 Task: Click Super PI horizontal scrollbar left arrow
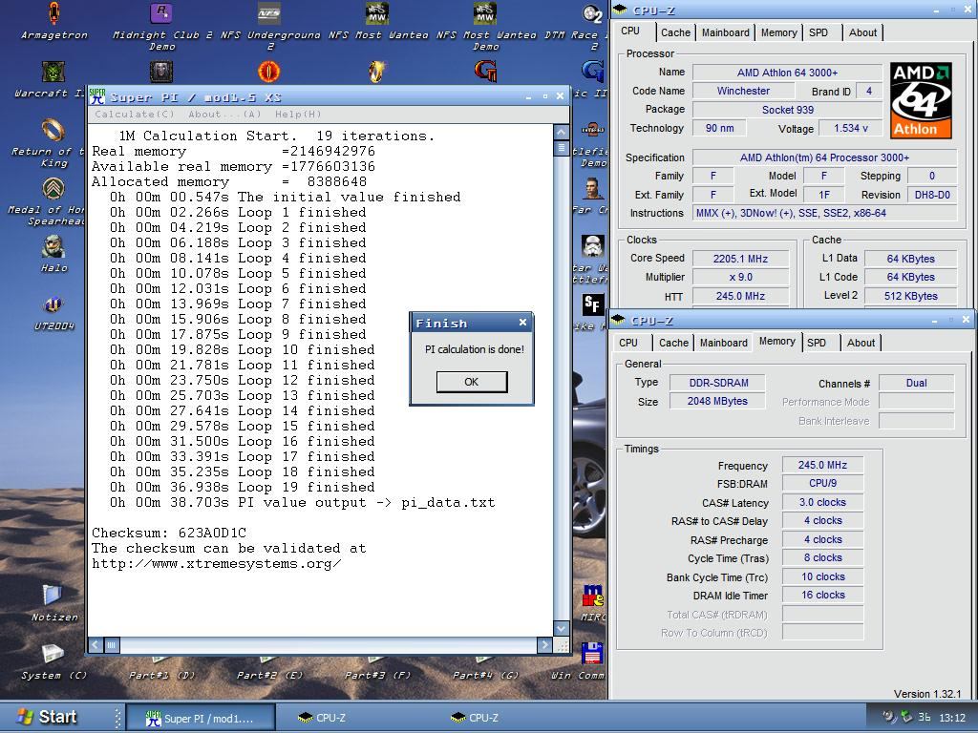96,644
